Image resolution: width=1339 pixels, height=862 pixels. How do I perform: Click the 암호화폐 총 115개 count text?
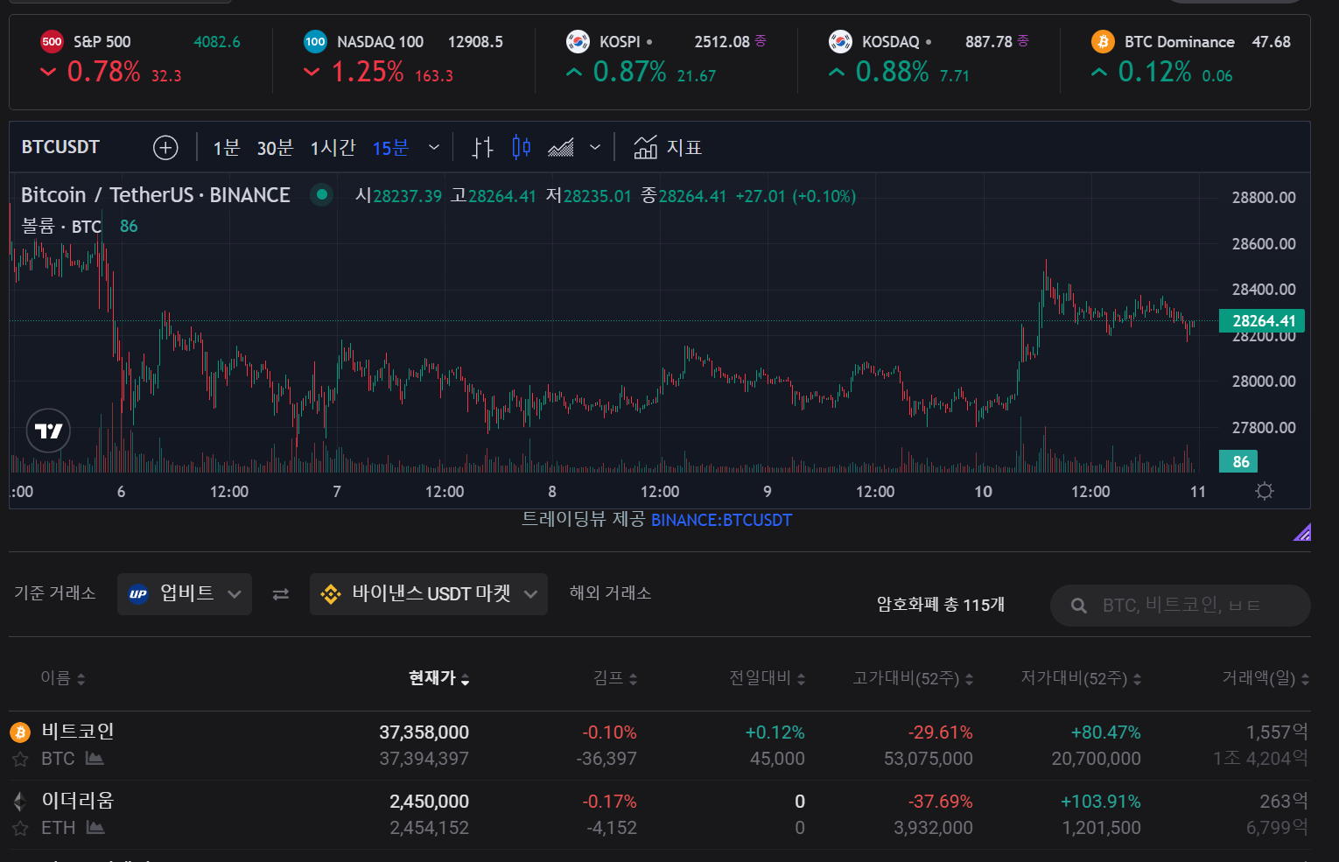[x=941, y=605]
